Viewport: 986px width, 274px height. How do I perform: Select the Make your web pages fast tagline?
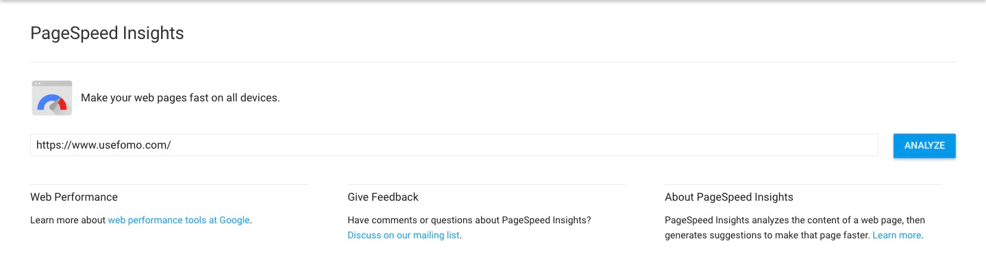pyautogui.click(x=180, y=98)
